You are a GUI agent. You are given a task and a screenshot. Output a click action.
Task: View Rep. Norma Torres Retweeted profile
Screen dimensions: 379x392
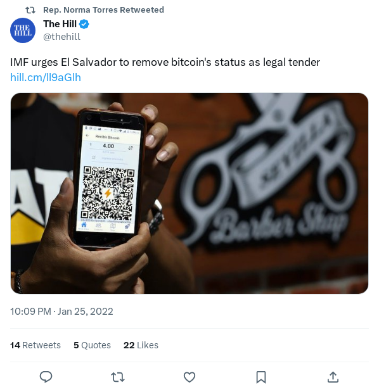(x=103, y=9)
